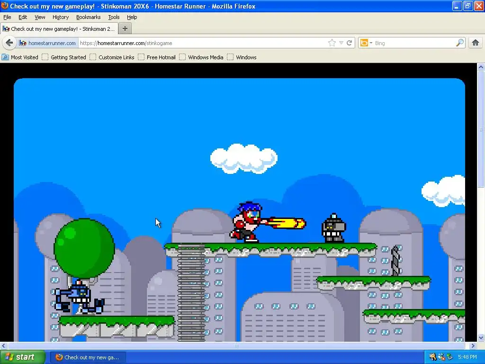Click the vertical scrollbar down arrow

(481, 337)
